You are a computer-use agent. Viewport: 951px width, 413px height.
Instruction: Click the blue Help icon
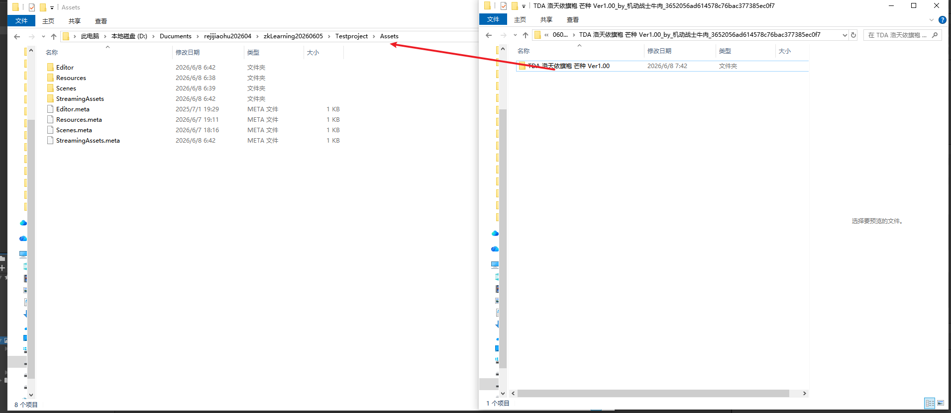(943, 20)
